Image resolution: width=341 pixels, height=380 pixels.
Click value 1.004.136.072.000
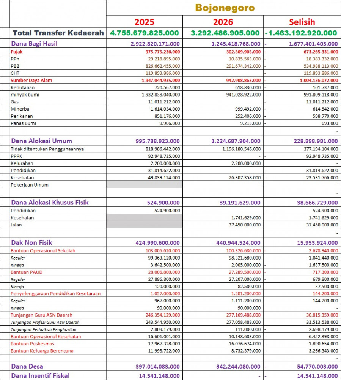click(x=319, y=81)
